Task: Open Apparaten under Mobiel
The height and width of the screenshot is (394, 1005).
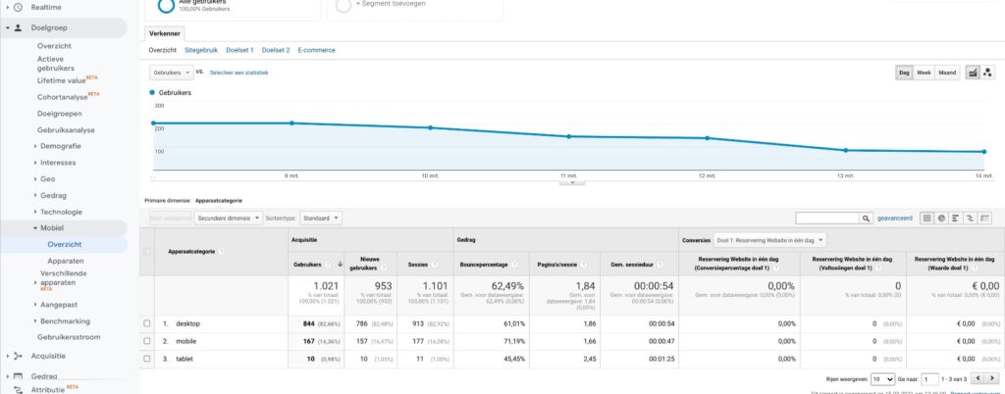Action: pos(66,261)
